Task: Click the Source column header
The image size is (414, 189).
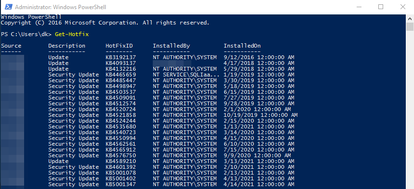Action: click(x=11, y=46)
